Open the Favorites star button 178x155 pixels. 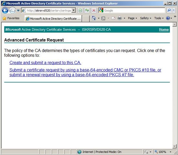tap(11, 18)
